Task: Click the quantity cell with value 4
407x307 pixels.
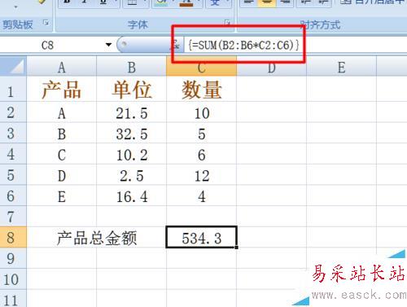Action: [201, 195]
